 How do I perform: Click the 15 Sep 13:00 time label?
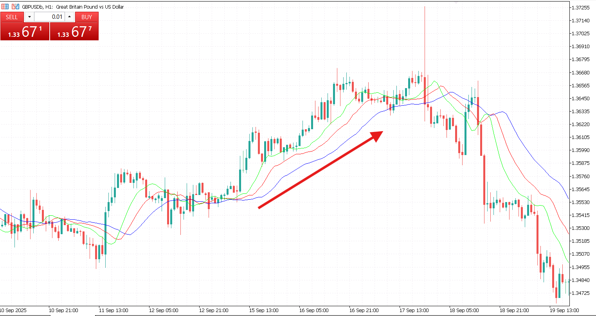tap(263, 311)
